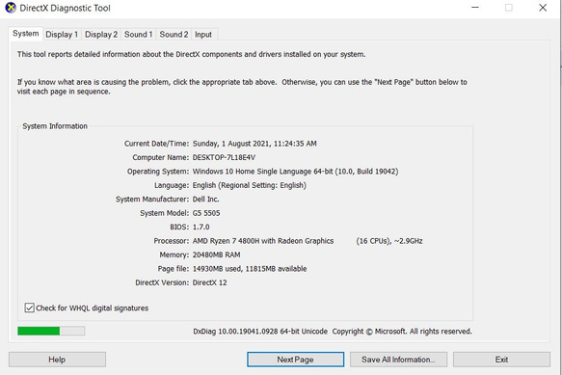Screen dimensions: 562x375
Task: Click the Windows 10 Home operating system value
Action: click(295, 172)
